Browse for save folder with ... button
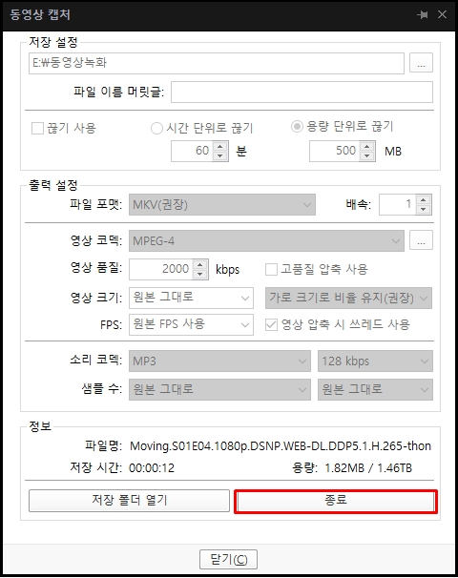 (x=421, y=63)
